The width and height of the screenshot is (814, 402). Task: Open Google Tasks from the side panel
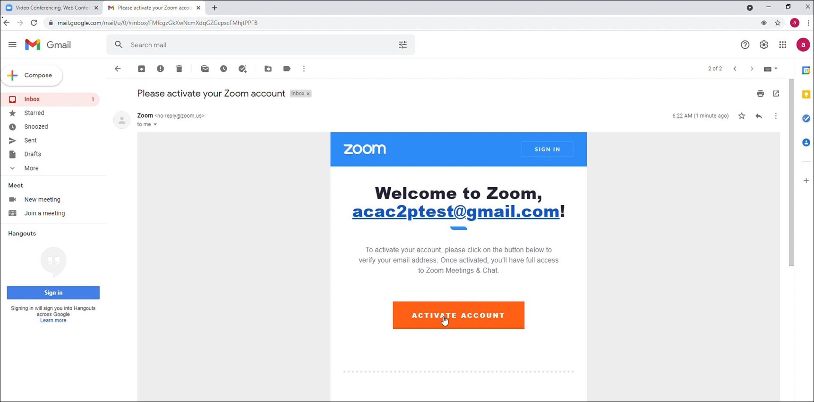pos(806,118)
